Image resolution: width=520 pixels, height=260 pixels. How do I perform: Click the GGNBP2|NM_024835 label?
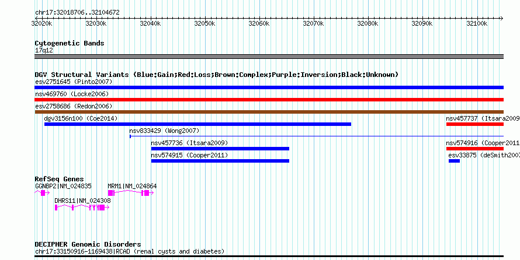[63, 186]
